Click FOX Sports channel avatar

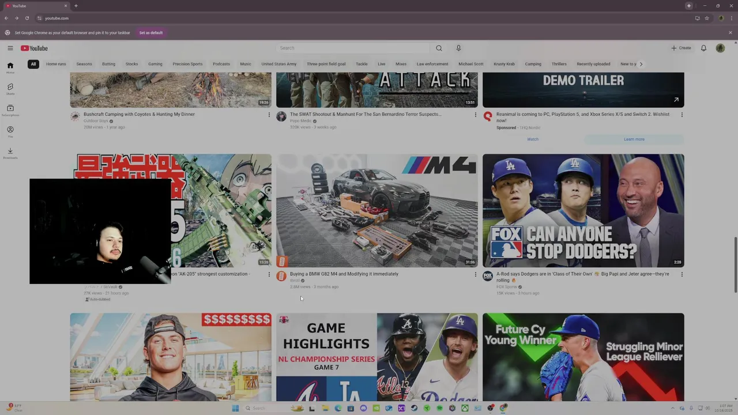[x=488, y=276]
